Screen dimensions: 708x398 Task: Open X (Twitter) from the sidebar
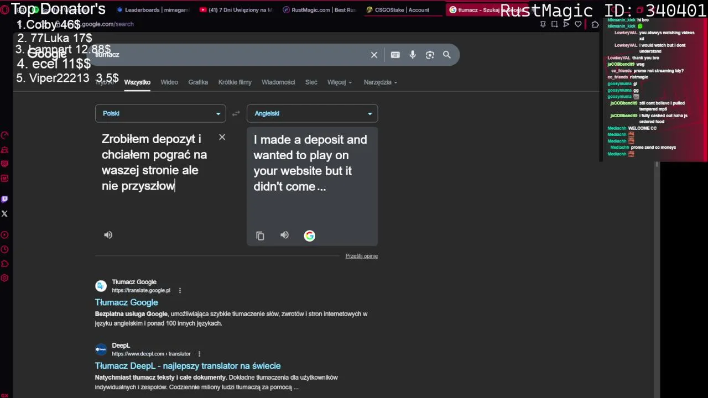point(4,213)
